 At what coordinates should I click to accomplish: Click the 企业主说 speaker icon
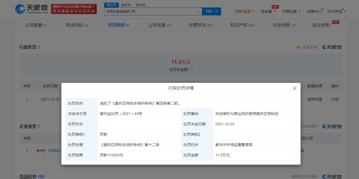pos(298,47)
